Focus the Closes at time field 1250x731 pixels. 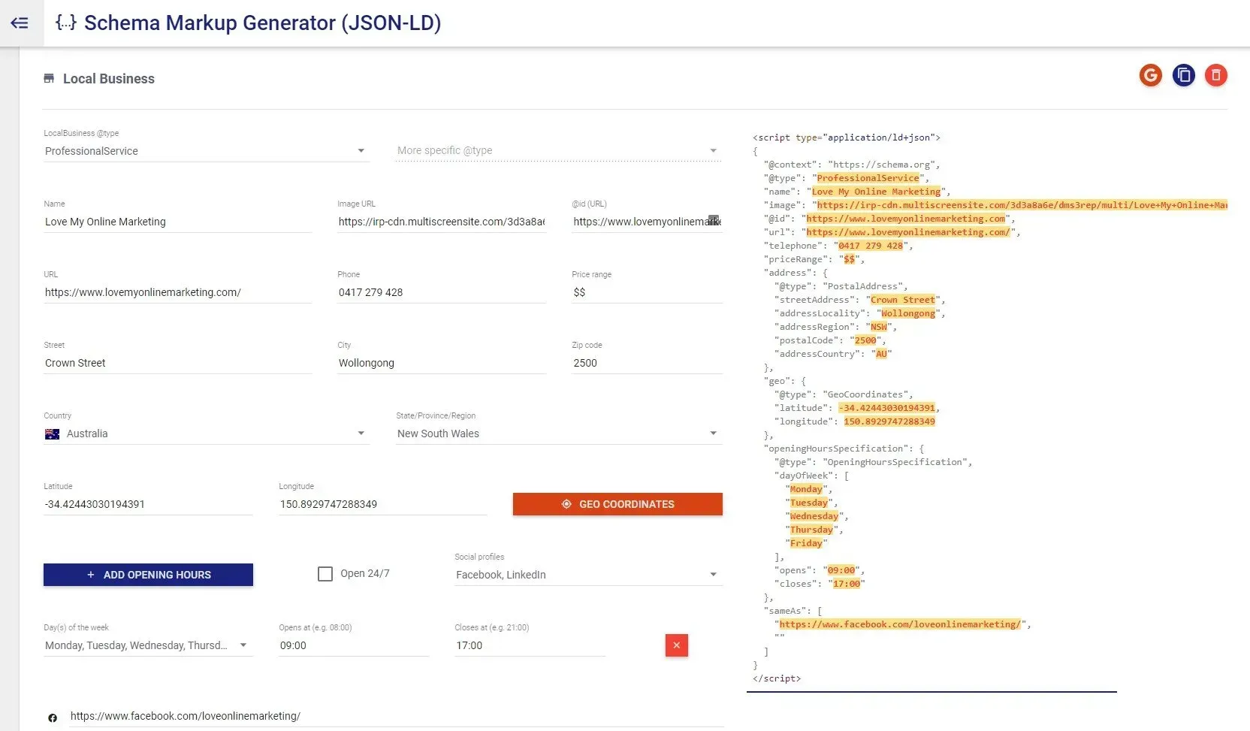(x=530, y=645)
